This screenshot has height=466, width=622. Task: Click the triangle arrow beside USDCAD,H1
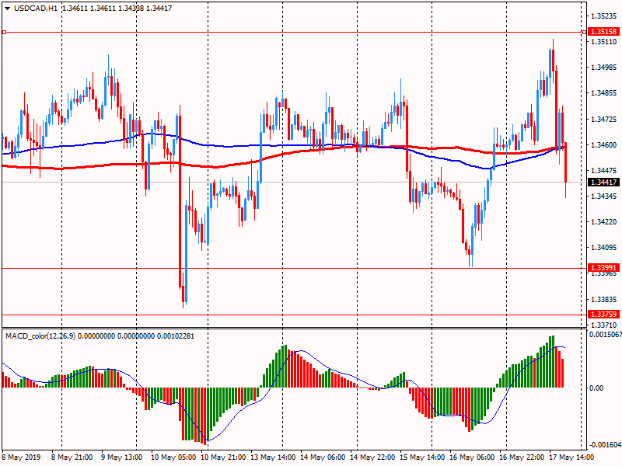[6, 9]
